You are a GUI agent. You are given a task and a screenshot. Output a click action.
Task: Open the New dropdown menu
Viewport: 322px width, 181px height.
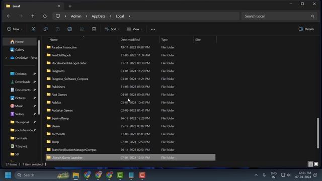point(15,29)
